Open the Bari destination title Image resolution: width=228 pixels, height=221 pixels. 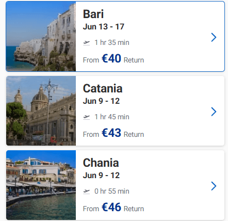(x=93, y=14)
